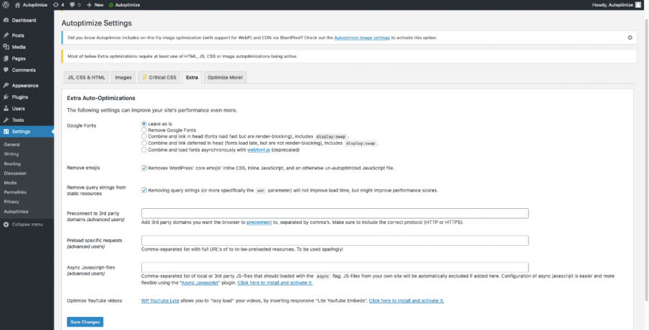The image size is (649, 330).
Task: Install WP YouTube Lyte via Click here link
Action: 407,300
